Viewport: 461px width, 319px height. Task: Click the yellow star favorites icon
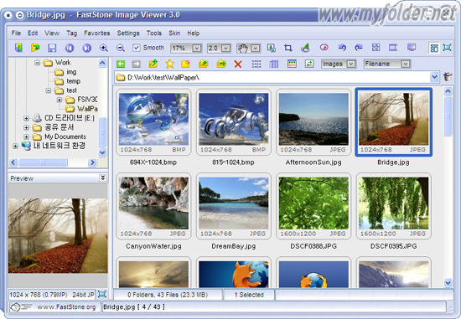pos(169,64)
